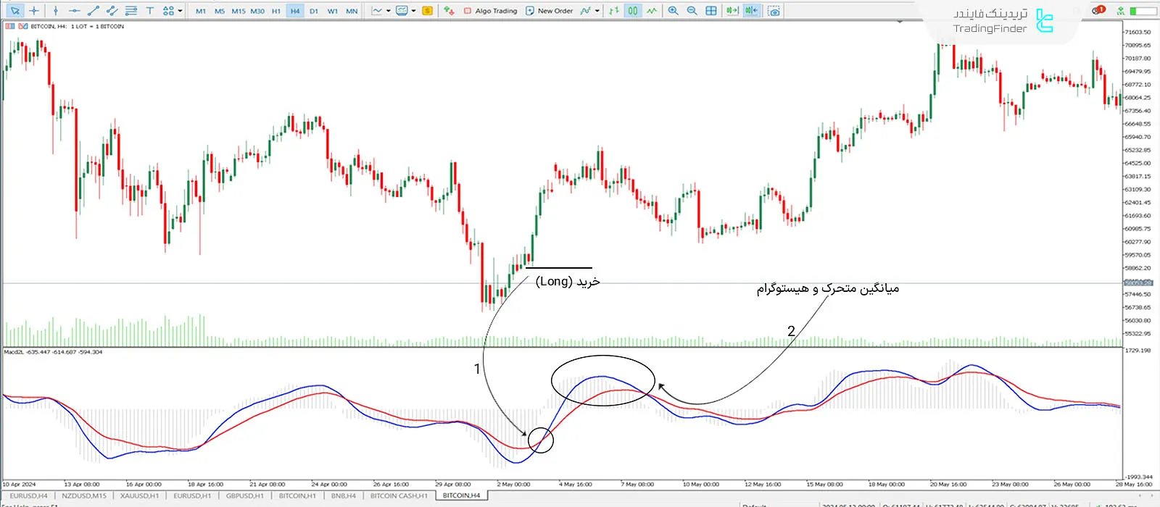Switch to M1 timeframe

(x=201, y=11)
